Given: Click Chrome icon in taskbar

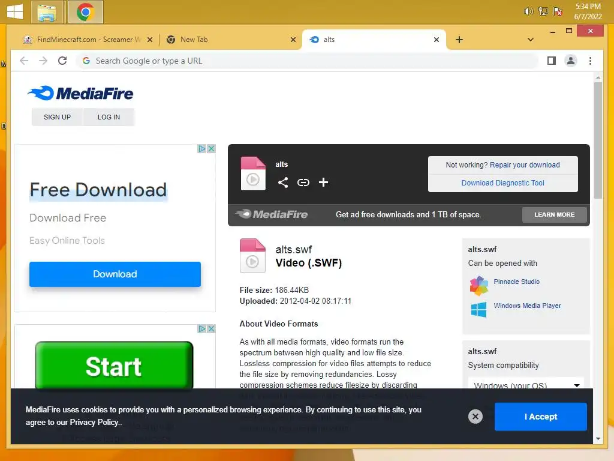Looking at the screenshot, I should click(85, 12).
